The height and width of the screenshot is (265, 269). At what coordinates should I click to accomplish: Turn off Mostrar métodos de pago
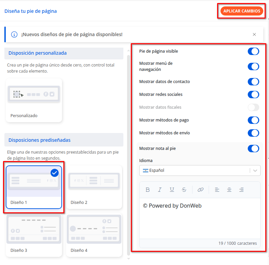pyautogui.click(x=253, y=120)
